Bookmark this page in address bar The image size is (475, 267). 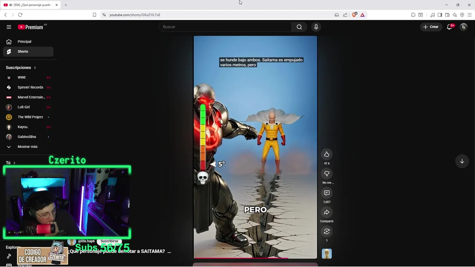pos(94,15)
